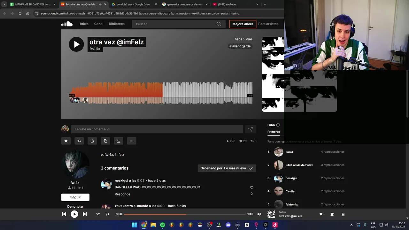Send the comment with arrow button

click(251, 129)
